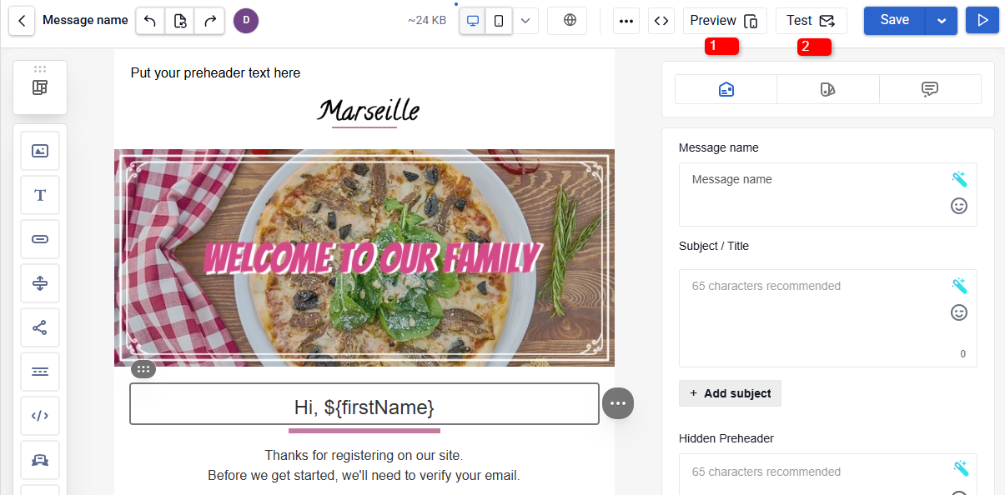Save the message
Viewport: 1005px width, 495px height.
tap(894, 21)
